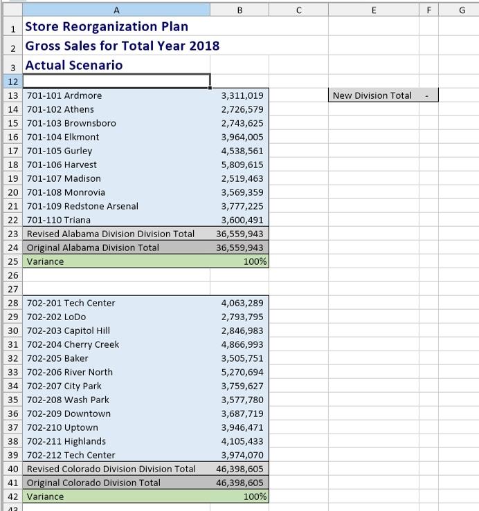Image resolution: width=479 pixels, height=511 pixels.
Task: Select column F header
Action: tap(428, 10)
